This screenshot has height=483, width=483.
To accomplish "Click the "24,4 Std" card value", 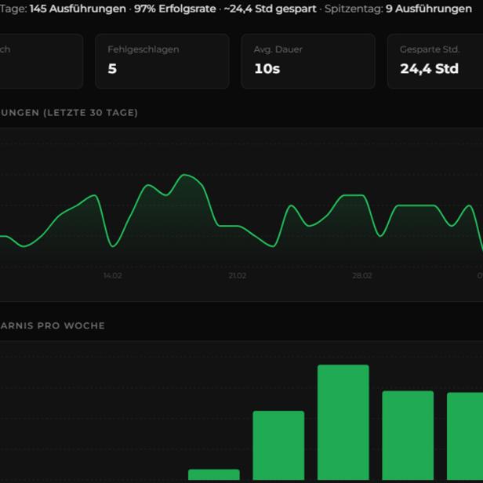I will tap(429, 69).
